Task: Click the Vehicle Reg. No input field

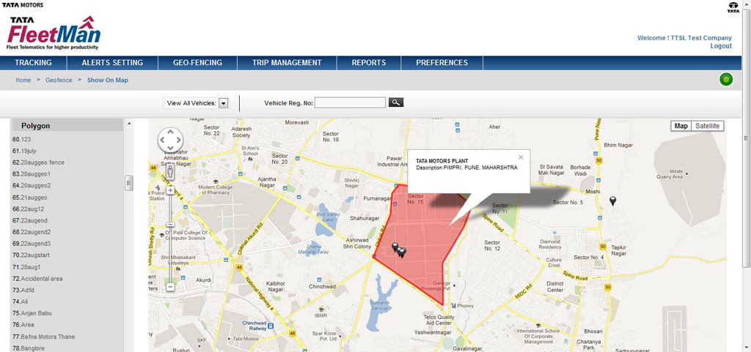Action: coord(350,102)
